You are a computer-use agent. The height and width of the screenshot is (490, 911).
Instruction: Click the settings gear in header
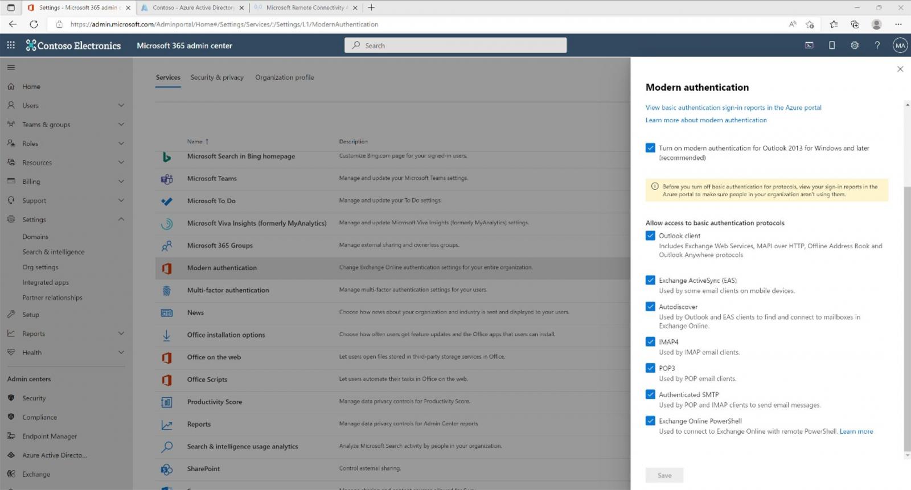(855, 46)
